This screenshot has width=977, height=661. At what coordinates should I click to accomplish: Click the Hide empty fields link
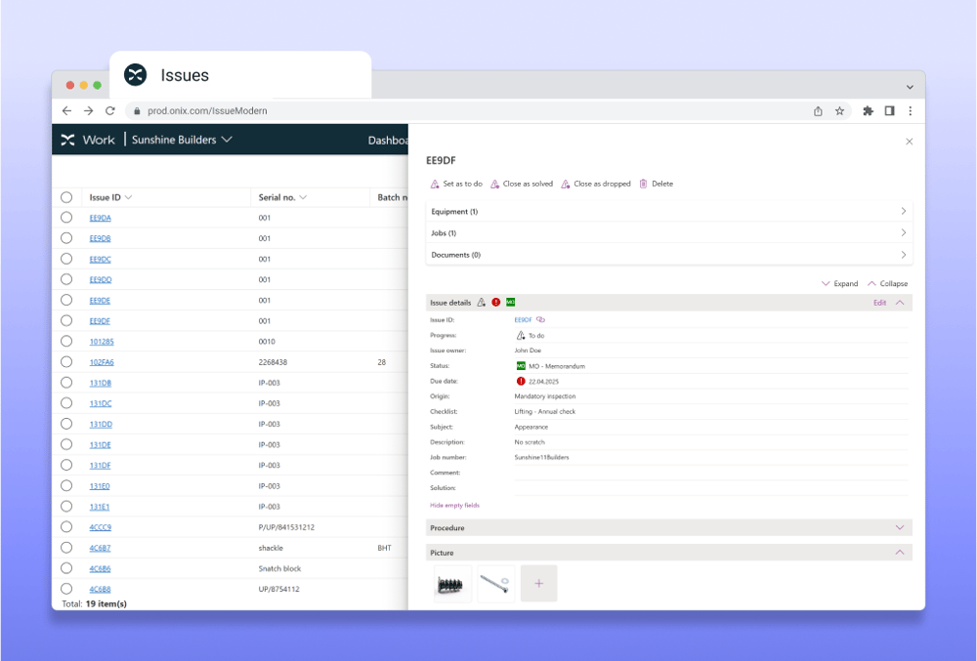pos(454,505)
